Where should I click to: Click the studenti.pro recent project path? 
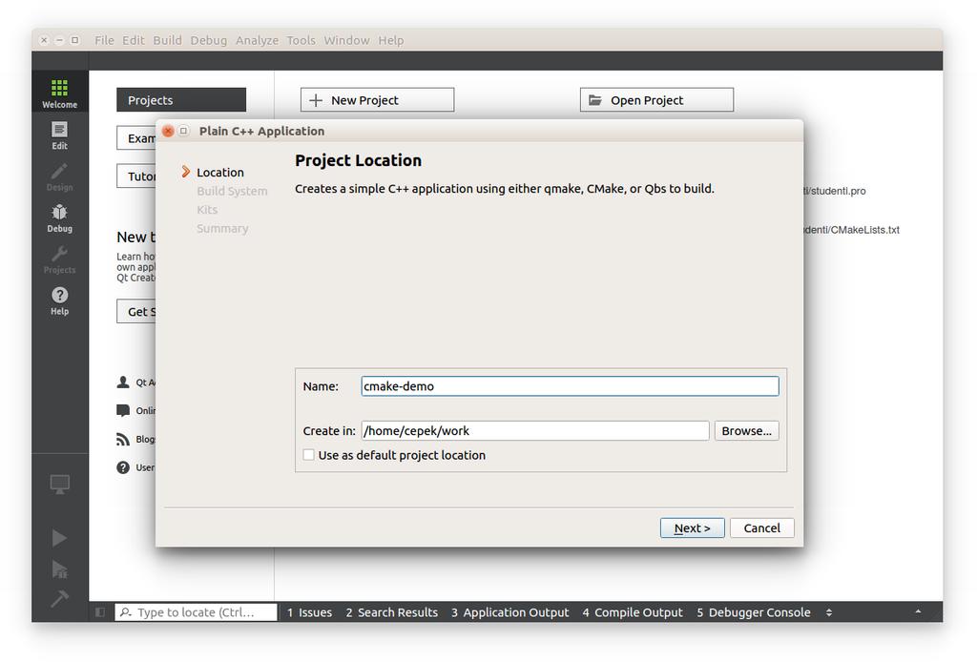(834, 191)
